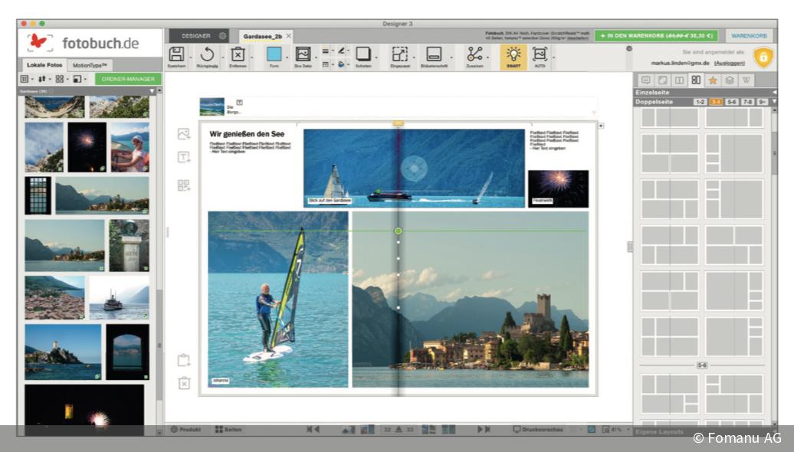Open dropdown arrow next to Rückgängig

tap(221, 57)
